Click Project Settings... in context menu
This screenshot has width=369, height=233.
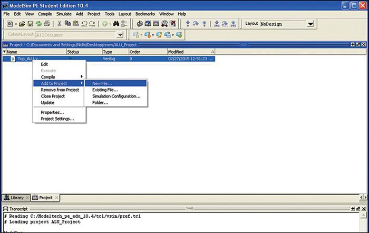[x=57, y=119]
